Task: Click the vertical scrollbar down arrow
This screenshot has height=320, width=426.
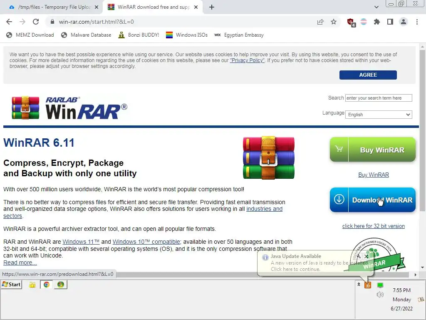Action: [x=422, y=268]
